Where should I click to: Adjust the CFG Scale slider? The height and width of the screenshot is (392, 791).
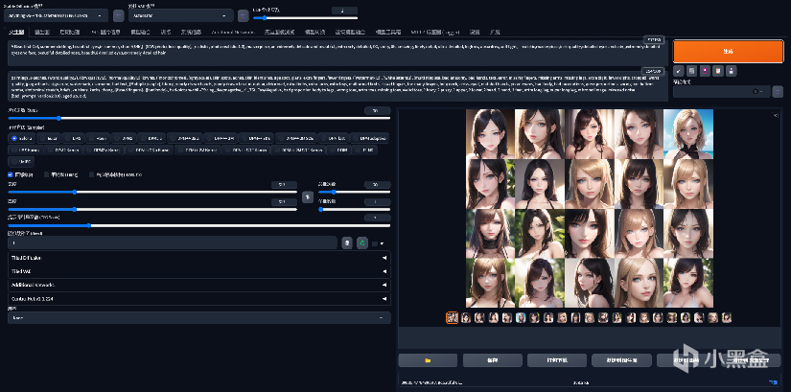(199, 225)
